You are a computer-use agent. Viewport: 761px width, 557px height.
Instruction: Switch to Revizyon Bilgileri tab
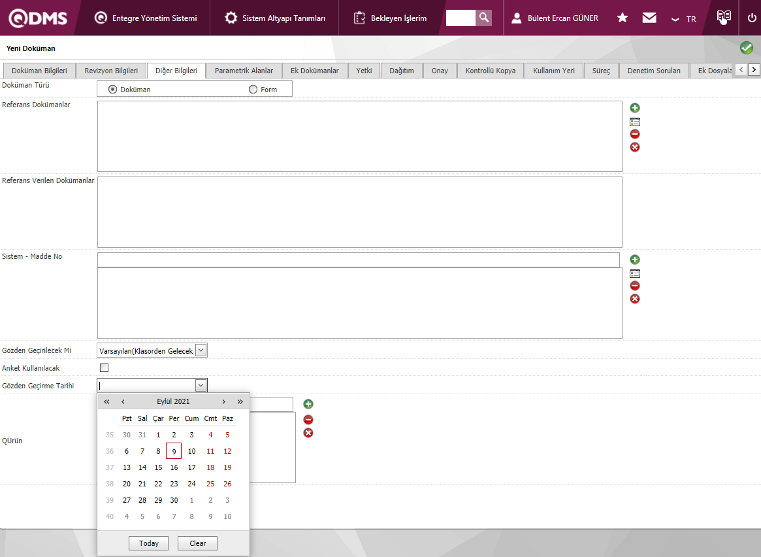click(111, 71)
